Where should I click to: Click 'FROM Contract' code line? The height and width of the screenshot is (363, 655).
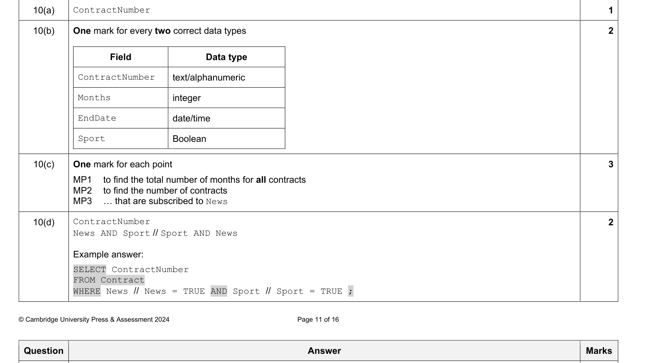tap(109, 280)
